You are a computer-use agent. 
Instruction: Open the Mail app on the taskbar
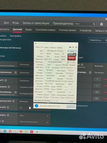(5, 131)
